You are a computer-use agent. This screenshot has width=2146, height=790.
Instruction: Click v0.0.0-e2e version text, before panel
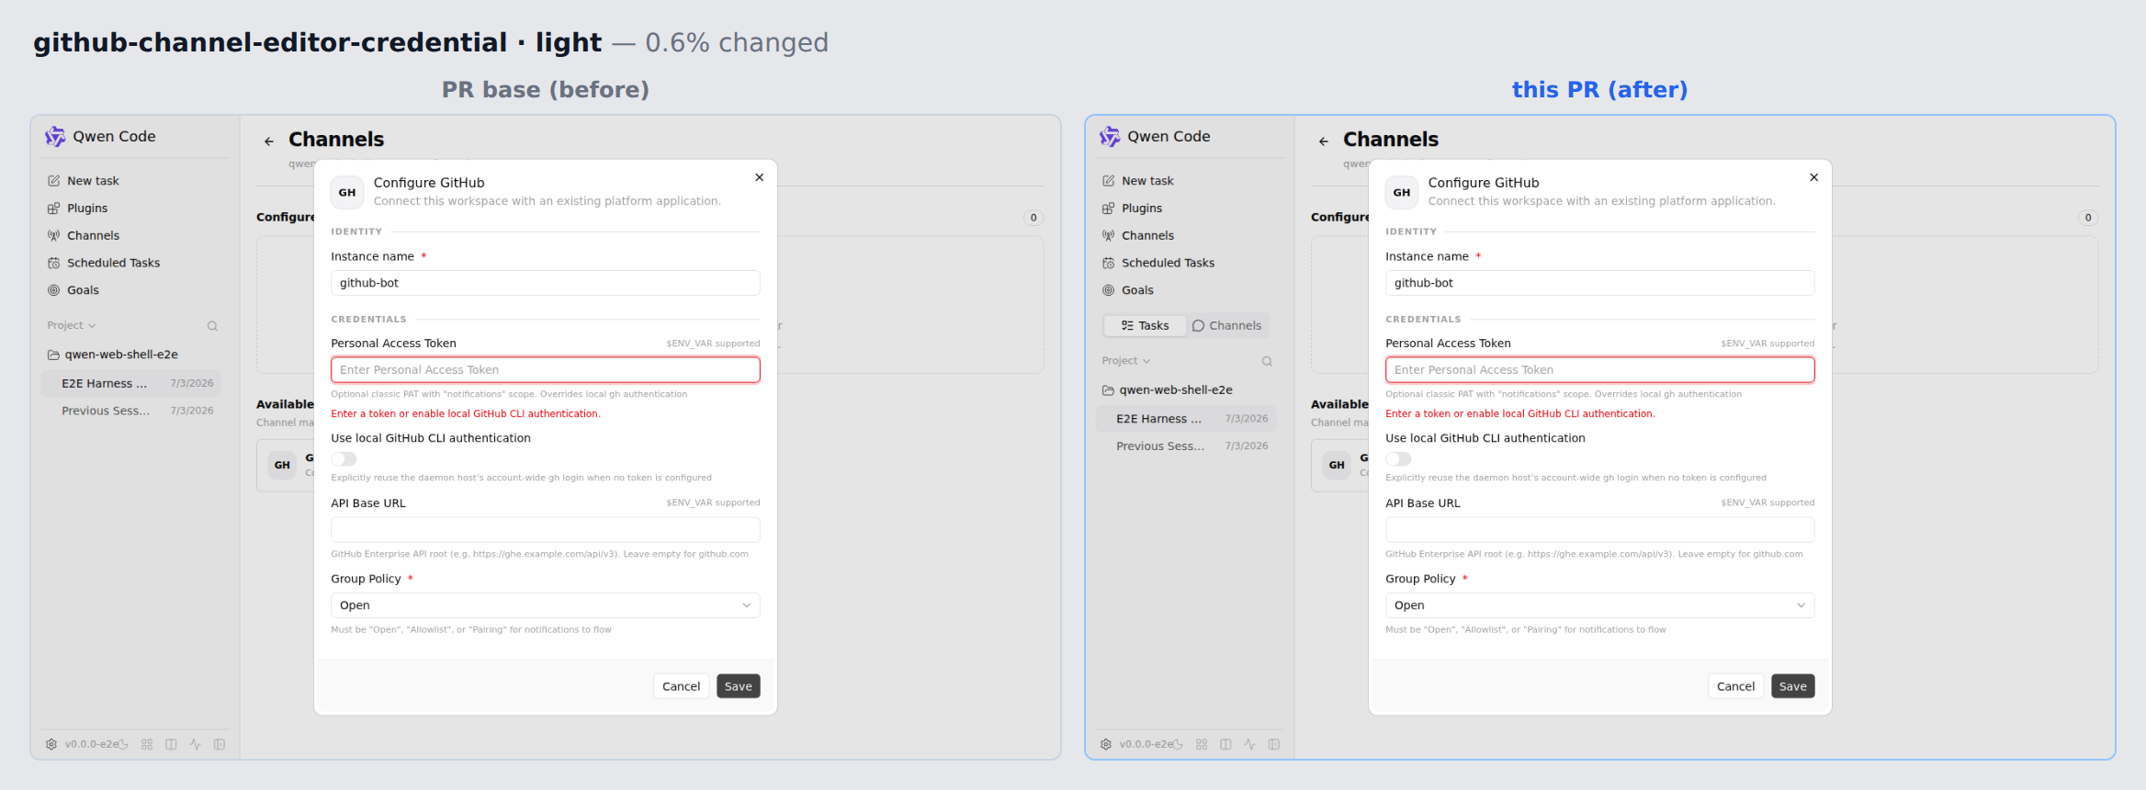91,744
